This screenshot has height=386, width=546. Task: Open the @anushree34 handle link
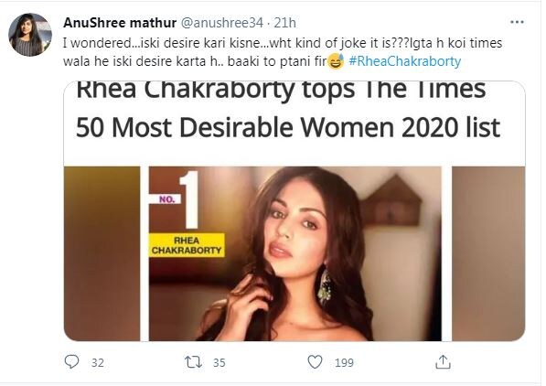[222, 23]
